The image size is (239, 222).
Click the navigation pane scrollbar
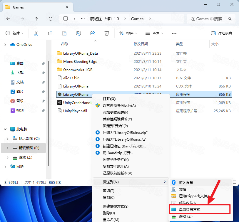[49, 113]
